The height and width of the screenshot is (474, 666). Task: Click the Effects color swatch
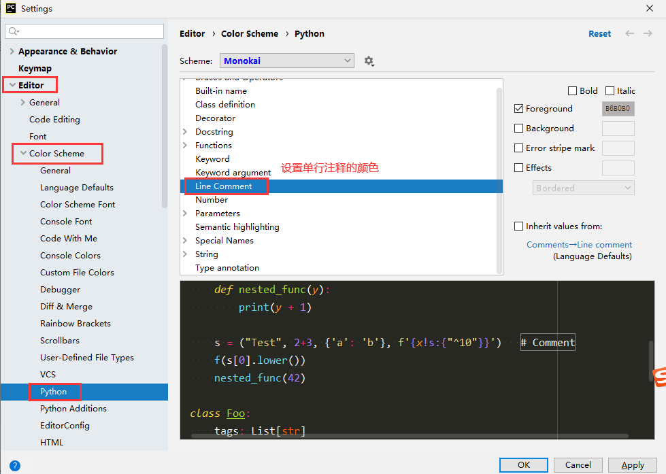point(618,168)
